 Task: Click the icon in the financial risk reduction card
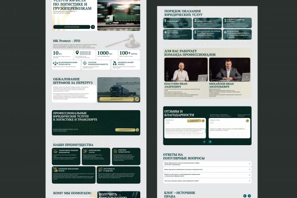[55, 170]
